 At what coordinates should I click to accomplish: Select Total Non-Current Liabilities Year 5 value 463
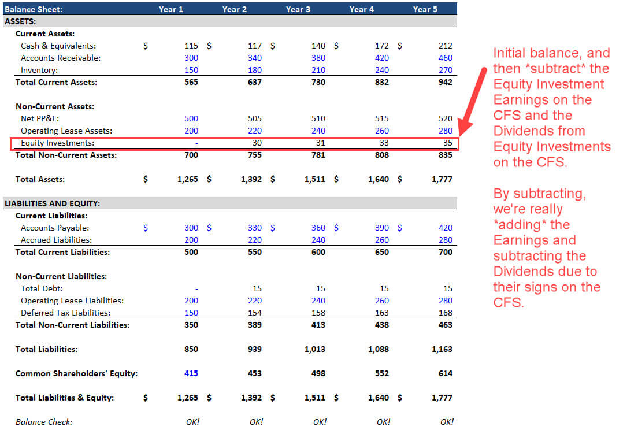coord(446,325)
